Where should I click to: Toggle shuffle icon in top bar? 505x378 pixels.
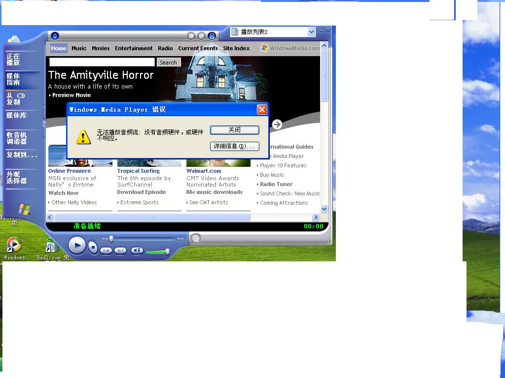(191, 36)
